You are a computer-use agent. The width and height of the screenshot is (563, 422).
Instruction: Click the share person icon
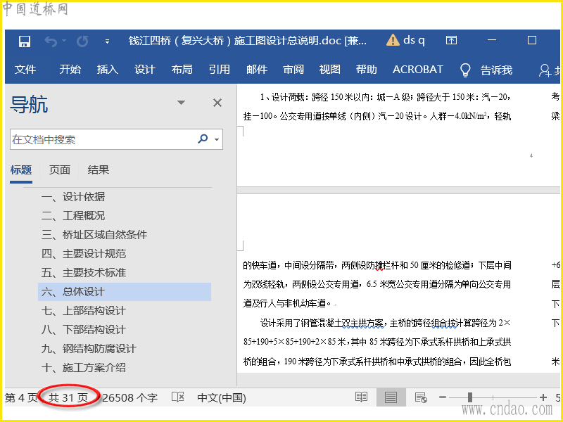(545, 70)
